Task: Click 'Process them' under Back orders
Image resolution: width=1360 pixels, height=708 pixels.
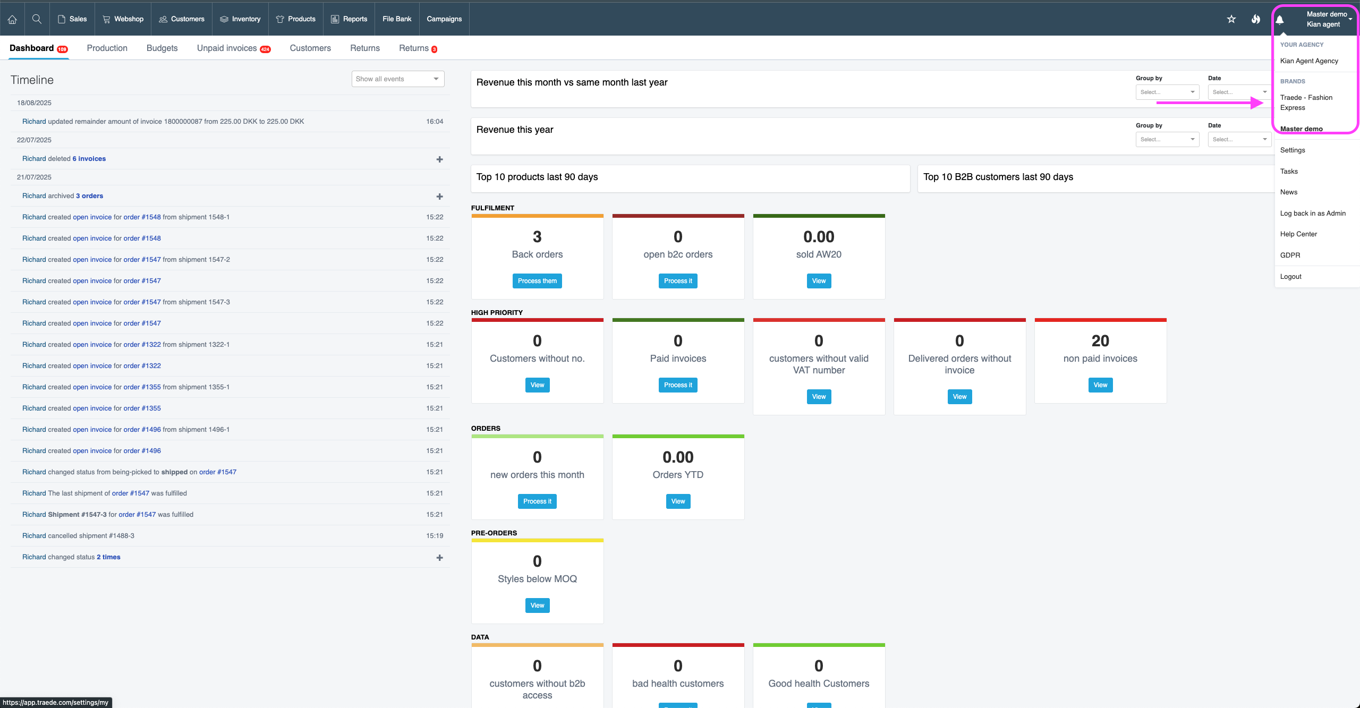Action: [537, 281]
